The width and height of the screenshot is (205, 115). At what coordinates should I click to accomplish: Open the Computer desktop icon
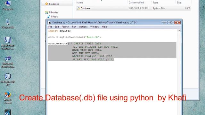(8, 6)
